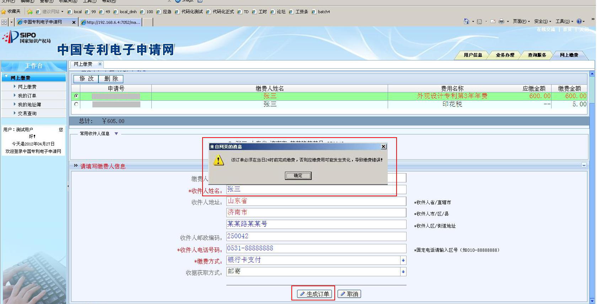
Task: Click the 收件人姓名 field containing 张三
Action: [316, 190]
